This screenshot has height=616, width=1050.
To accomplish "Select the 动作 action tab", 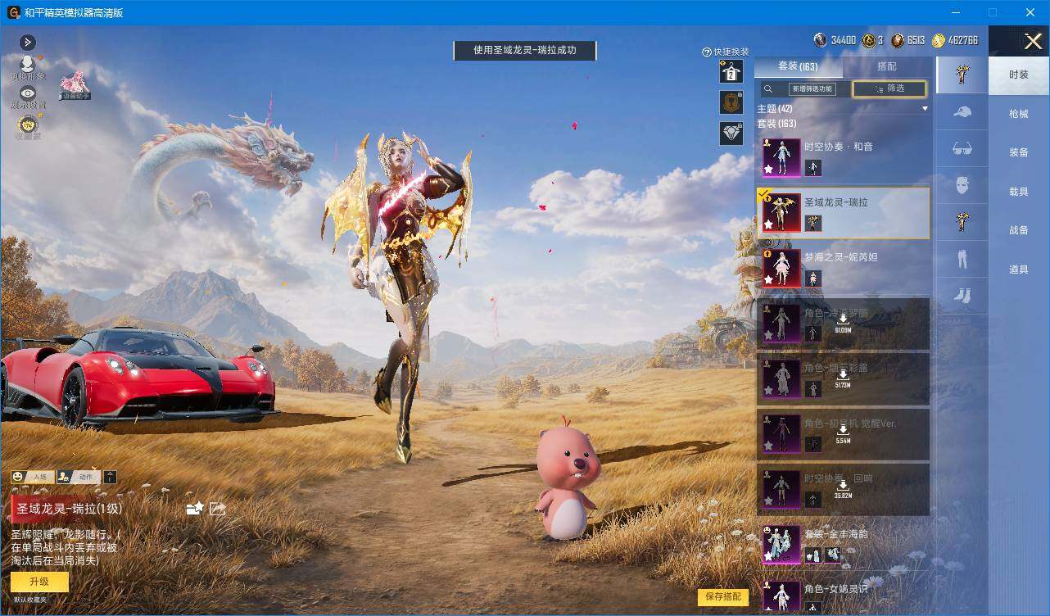I will [78, 477].
